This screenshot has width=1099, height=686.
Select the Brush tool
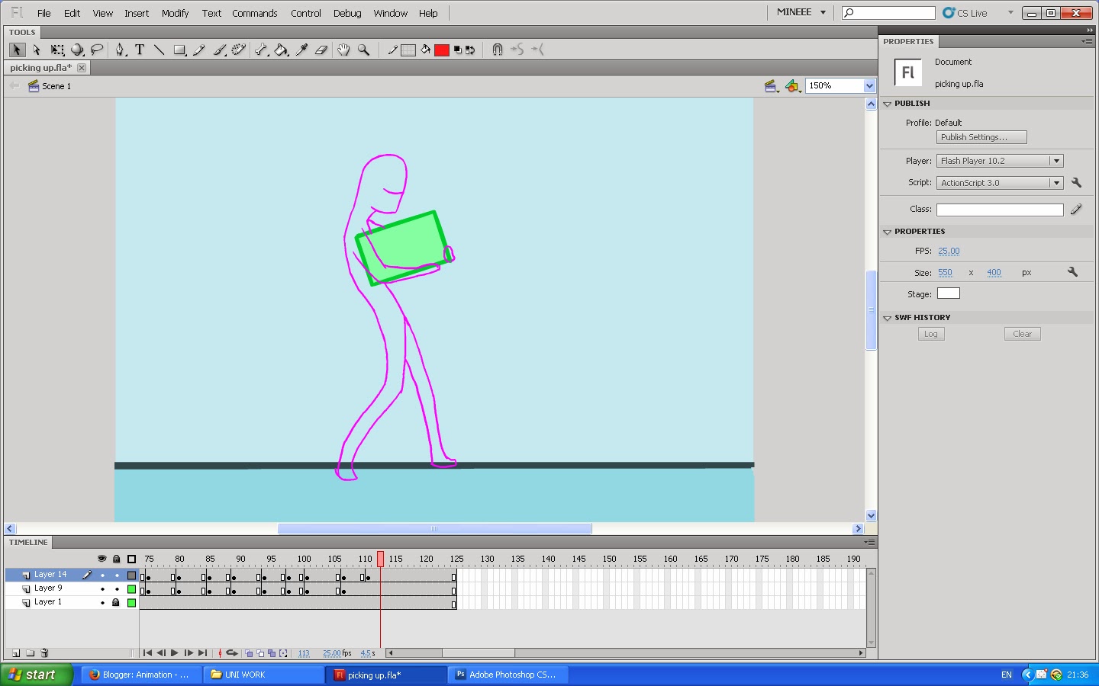pyautogui.click(x=220, y=50)
